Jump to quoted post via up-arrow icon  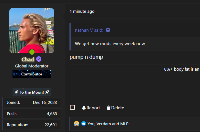108,30
